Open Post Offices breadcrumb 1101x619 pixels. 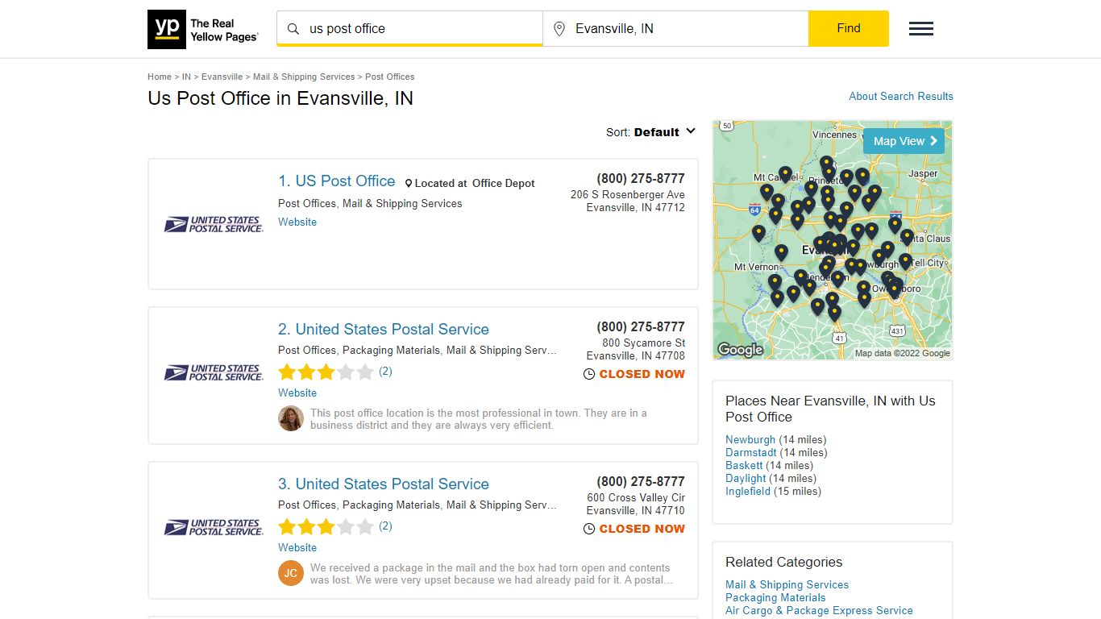point(390,77)
